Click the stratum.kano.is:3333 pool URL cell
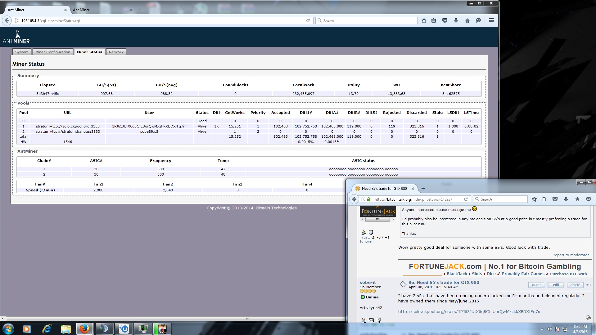The width and height of the screenshot is (596, 335). coord(68,132)
